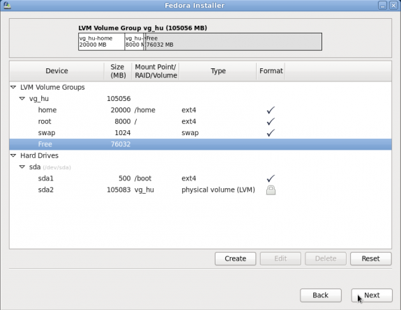The width and height of the screenshot is (401, 310).
Task: Click the Delete button
Action: click(326, 258)
